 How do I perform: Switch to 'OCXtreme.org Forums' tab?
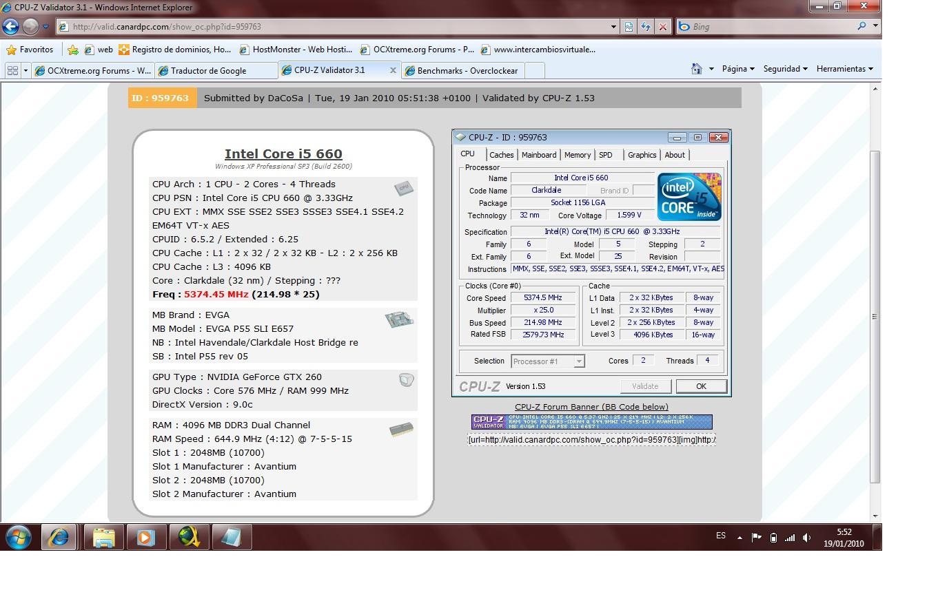click(92, 70)
